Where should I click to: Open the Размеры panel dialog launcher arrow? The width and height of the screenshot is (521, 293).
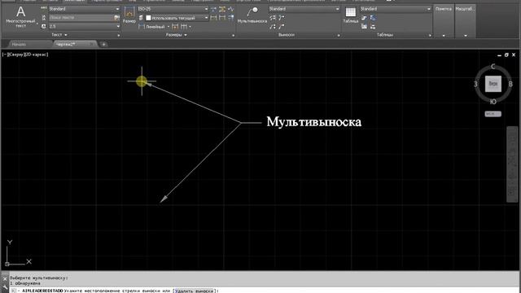tap(233, 35)
